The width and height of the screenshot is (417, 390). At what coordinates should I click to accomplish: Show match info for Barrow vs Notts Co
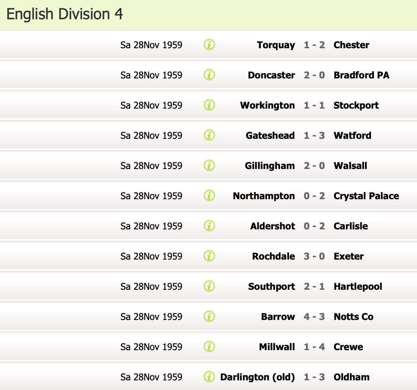(x=209, y=316)
